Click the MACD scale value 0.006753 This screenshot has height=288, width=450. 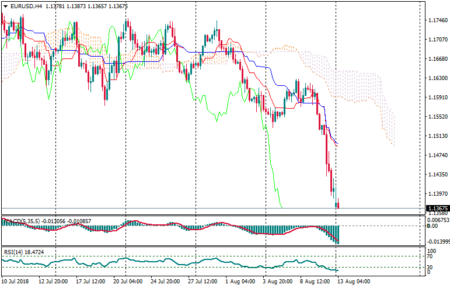[x=437, y=220]
